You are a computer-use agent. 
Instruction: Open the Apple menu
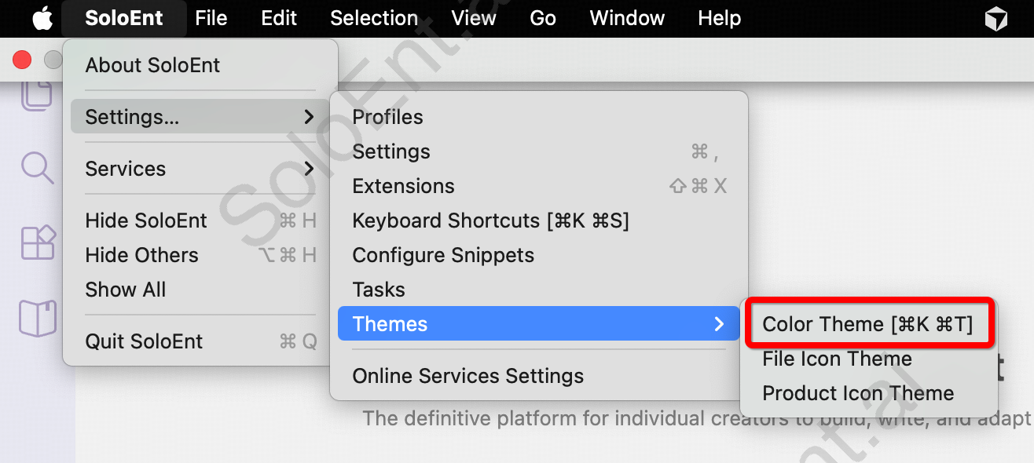point(42,18)
